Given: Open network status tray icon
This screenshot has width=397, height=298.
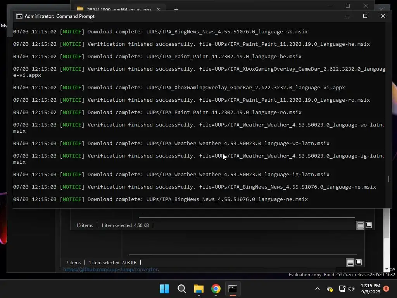Looking at the screenshot, I should pyautogui.click(x=342, y=289).
